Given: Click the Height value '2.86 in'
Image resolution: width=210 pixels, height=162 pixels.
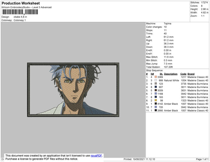Looking at the screenshot, I should (x=204, y=9).
